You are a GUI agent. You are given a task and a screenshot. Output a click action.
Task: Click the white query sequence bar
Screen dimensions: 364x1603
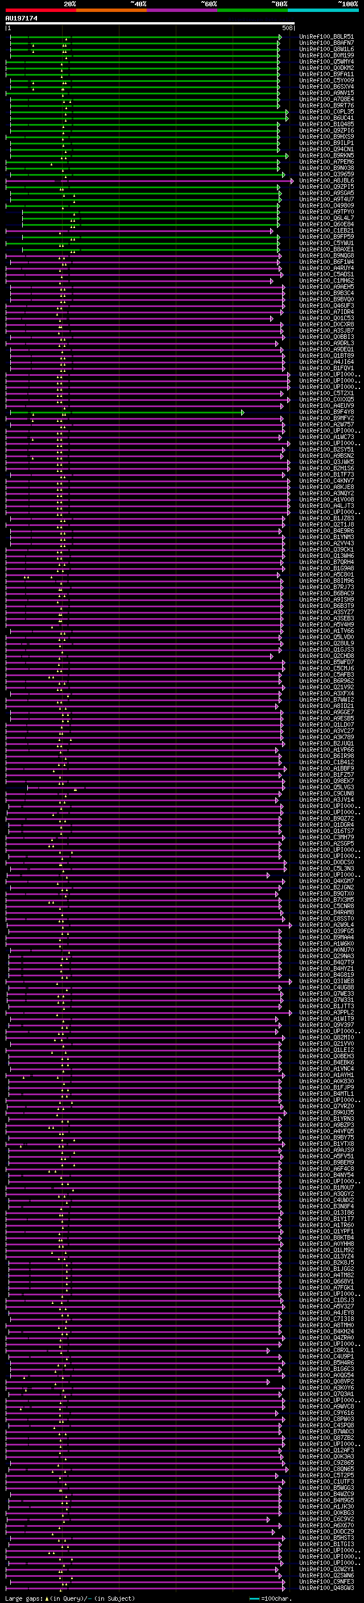tap(150, 23)
